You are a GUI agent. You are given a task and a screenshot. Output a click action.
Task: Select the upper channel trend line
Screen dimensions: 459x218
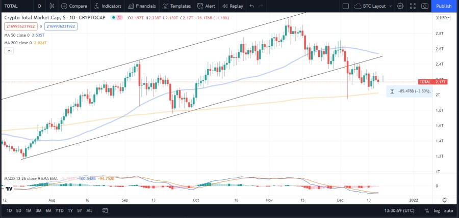pos(153,55)
